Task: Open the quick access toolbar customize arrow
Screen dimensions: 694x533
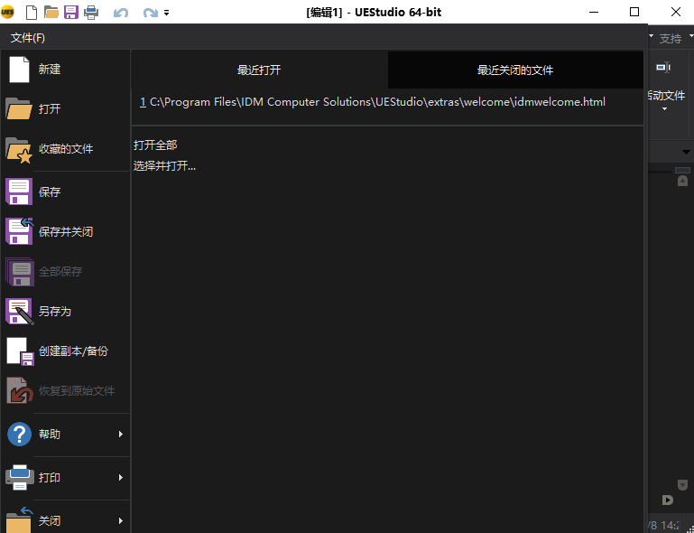Action: (166, 14)
